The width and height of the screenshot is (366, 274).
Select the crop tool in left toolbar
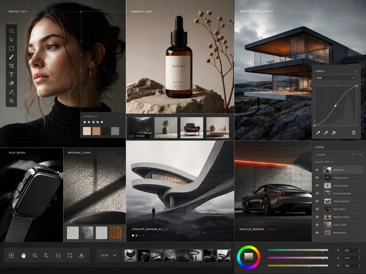point(11,66)
